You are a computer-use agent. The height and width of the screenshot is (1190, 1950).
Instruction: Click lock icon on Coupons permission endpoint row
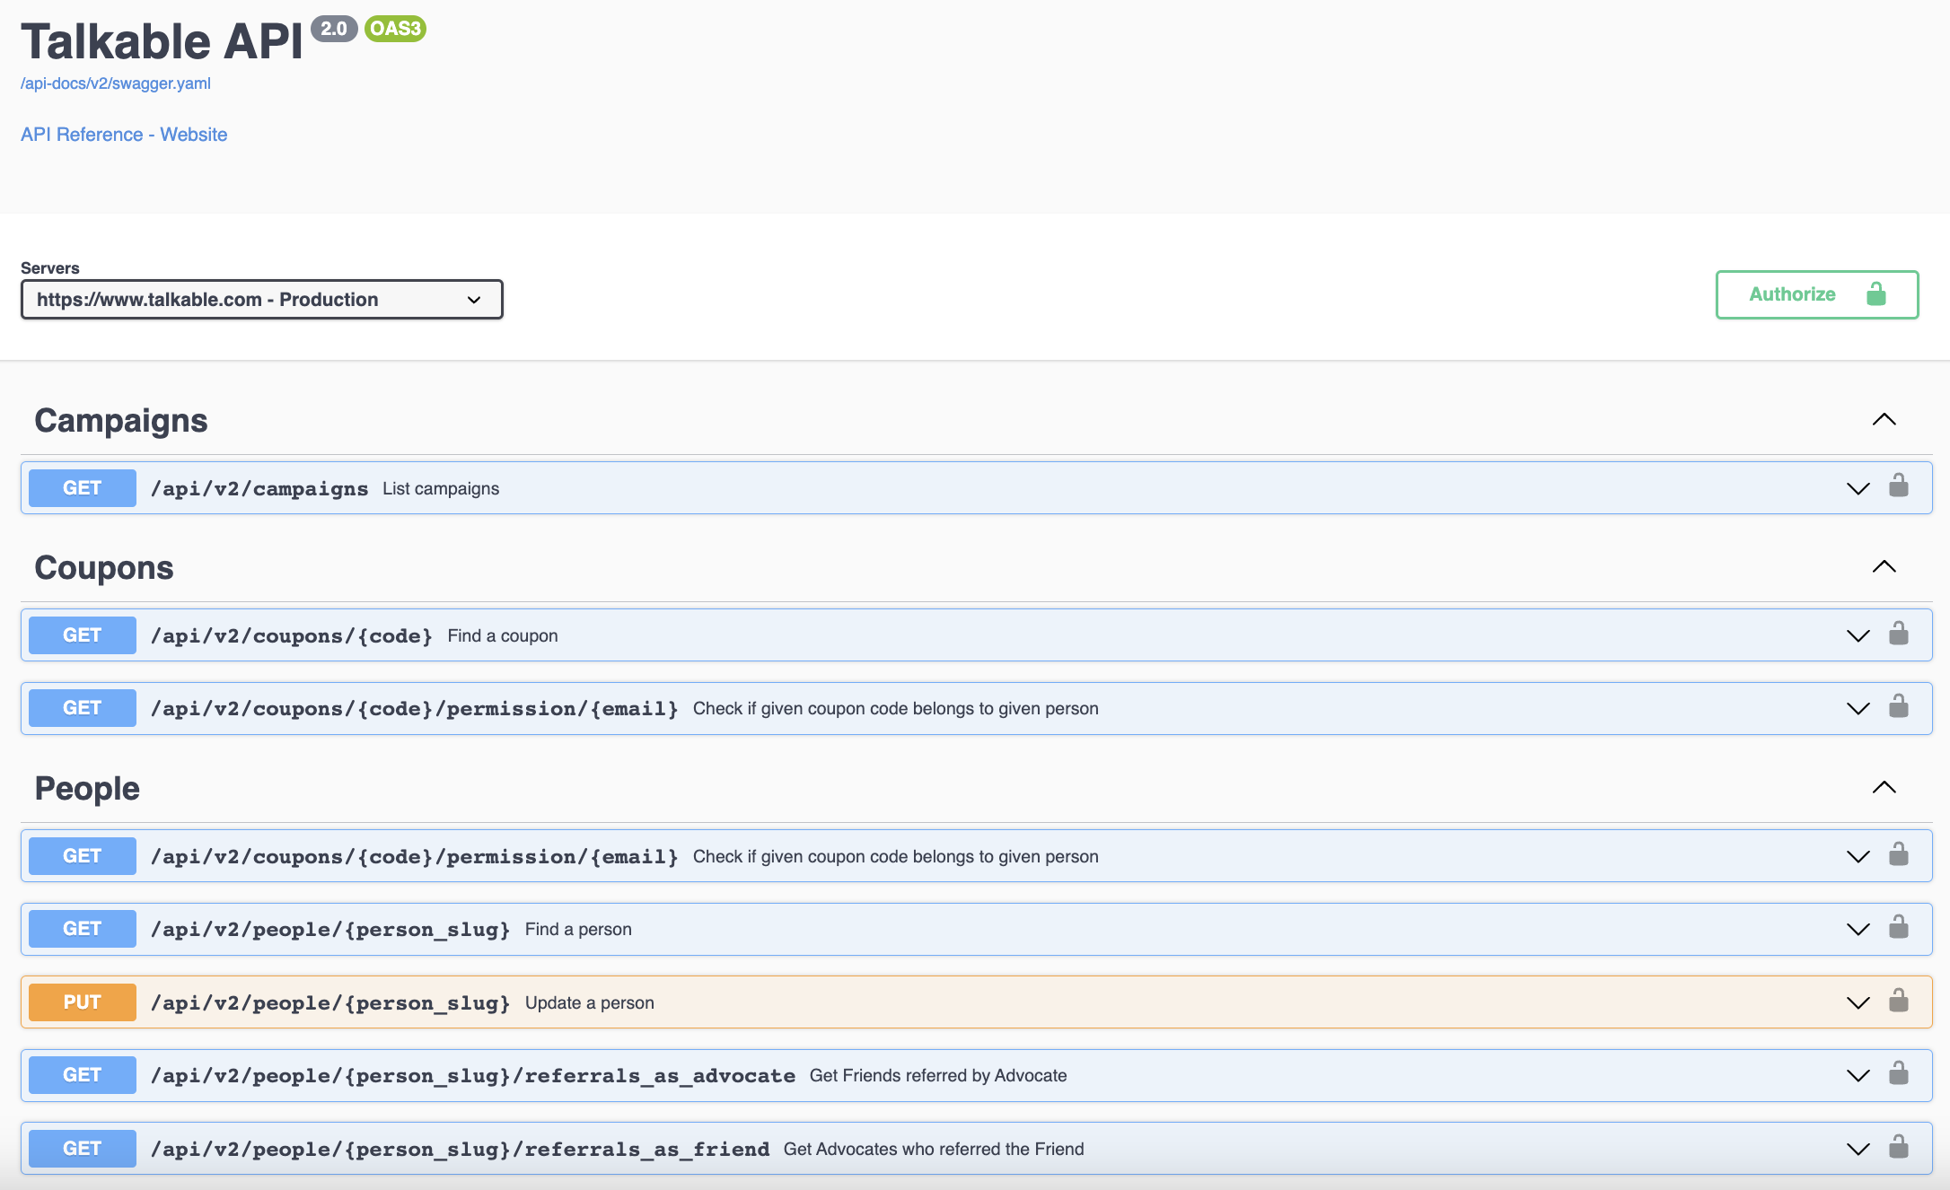1898,706
